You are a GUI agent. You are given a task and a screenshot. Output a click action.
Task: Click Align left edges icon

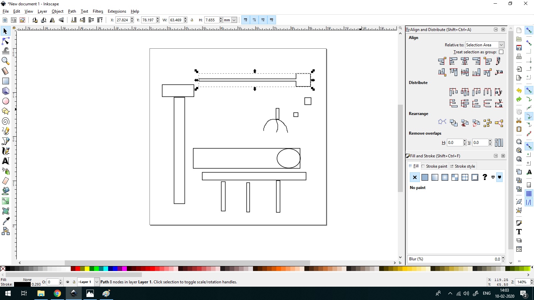pos(453,61)
